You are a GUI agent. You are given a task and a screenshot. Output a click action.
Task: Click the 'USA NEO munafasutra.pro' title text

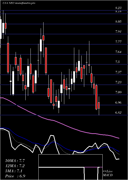[x=19, y=3]
